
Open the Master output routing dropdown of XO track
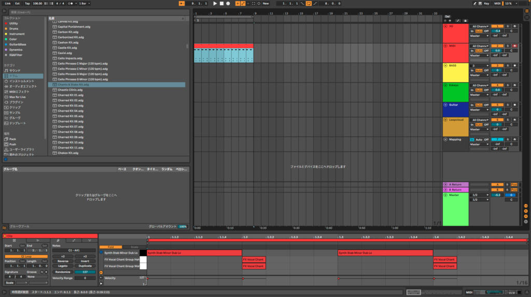[480, 36]
